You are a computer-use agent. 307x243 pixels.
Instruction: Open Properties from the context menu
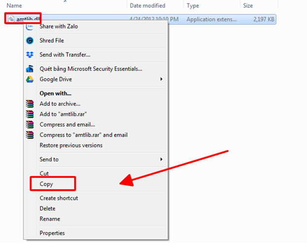tap(52, 233)
